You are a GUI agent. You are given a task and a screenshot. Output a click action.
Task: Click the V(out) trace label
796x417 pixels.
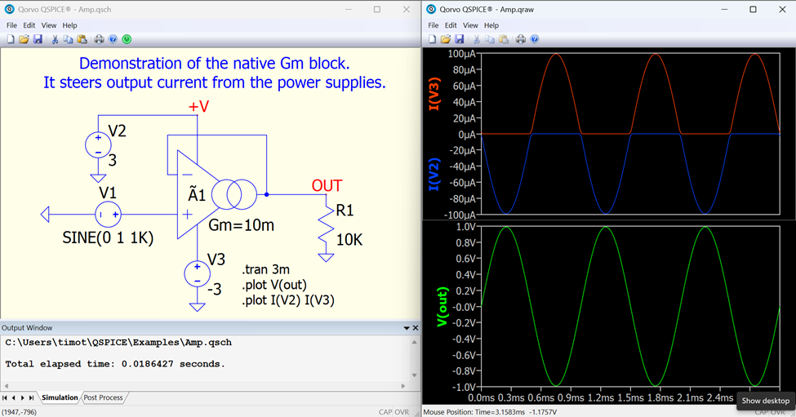point(443,306)
